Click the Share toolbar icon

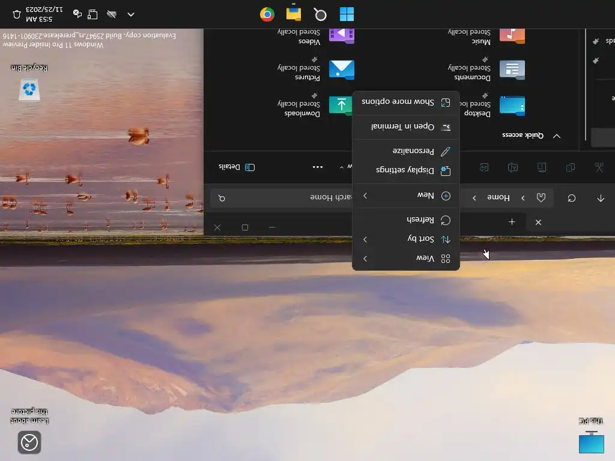[484, 167]
